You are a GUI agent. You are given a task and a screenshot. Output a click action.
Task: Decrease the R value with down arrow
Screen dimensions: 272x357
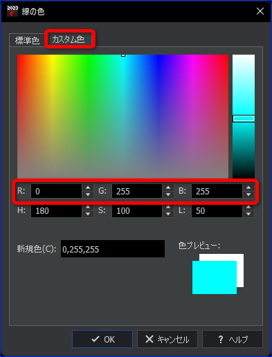click(x=88, y=194)
